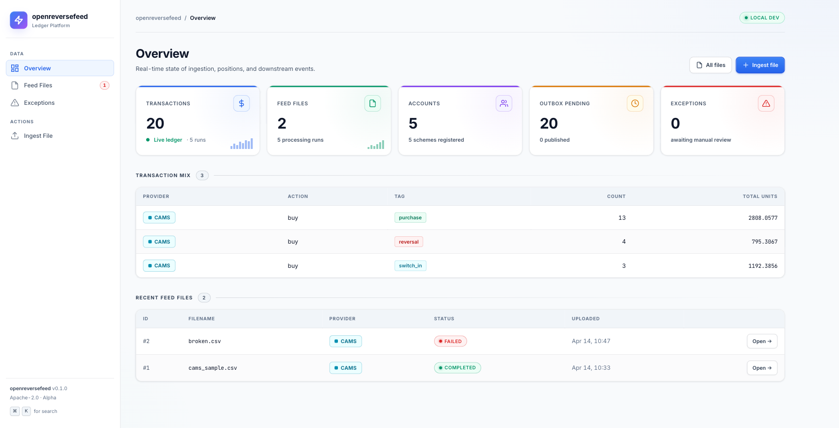The width and height of the screenshot is (839, 428).
Task: Click the Overview breadcrumb text
Action: click(202, 18)
